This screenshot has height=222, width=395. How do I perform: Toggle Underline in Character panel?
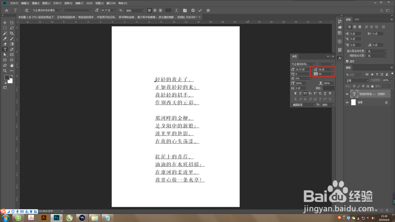pos(325,93)
